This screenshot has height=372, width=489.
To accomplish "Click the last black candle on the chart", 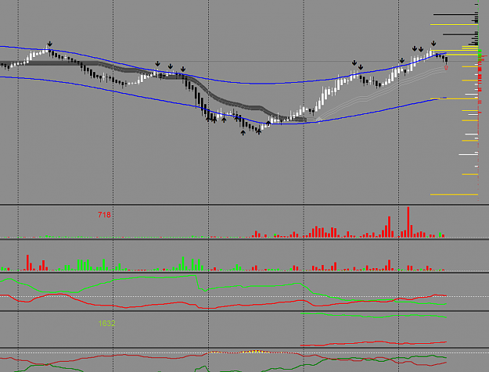I will (447, 60).
